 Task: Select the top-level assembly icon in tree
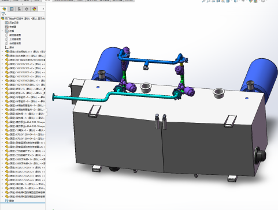[x=3, y=18]
